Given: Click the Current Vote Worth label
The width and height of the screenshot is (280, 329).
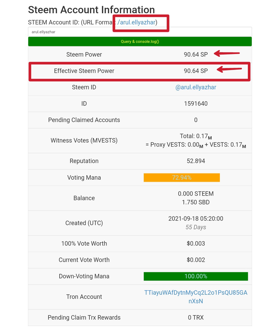Looking at the screenshot, I should pos(84,260).
